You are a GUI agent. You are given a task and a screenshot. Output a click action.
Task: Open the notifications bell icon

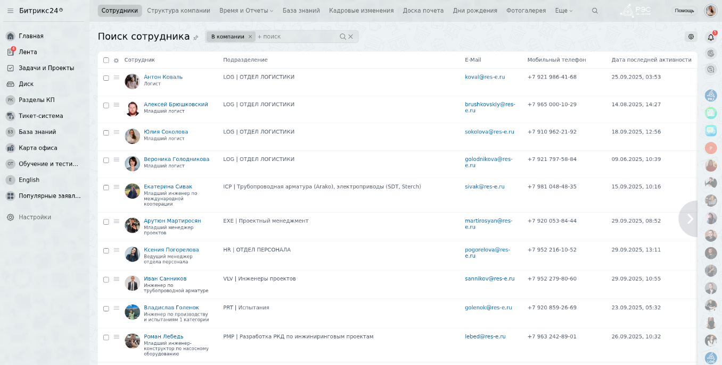pyautogui.click(x=710, y=37)
